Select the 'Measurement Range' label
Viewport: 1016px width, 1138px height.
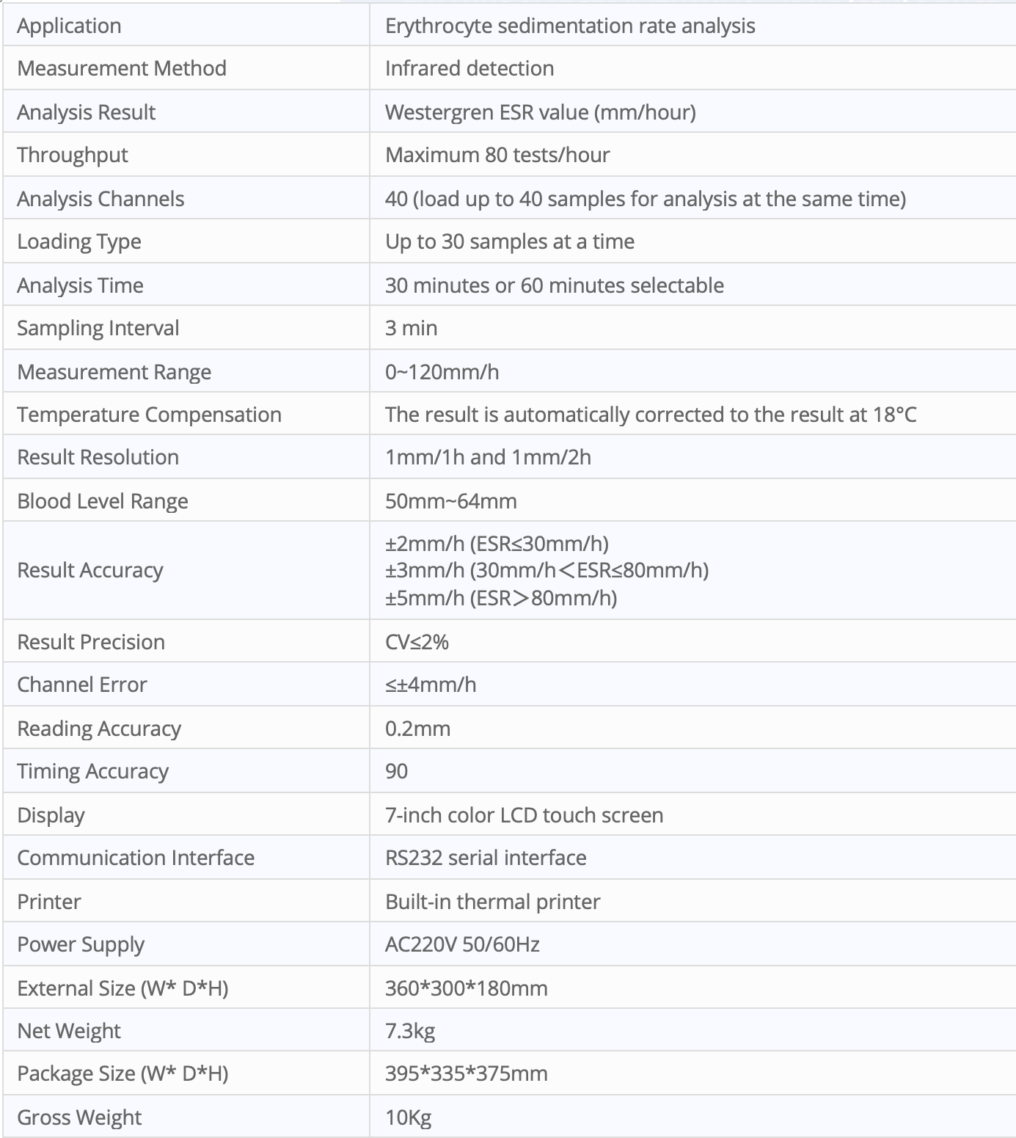tap(114, 372)
